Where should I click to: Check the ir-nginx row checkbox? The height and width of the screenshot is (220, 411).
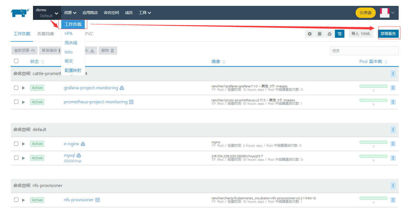point(16,144)
